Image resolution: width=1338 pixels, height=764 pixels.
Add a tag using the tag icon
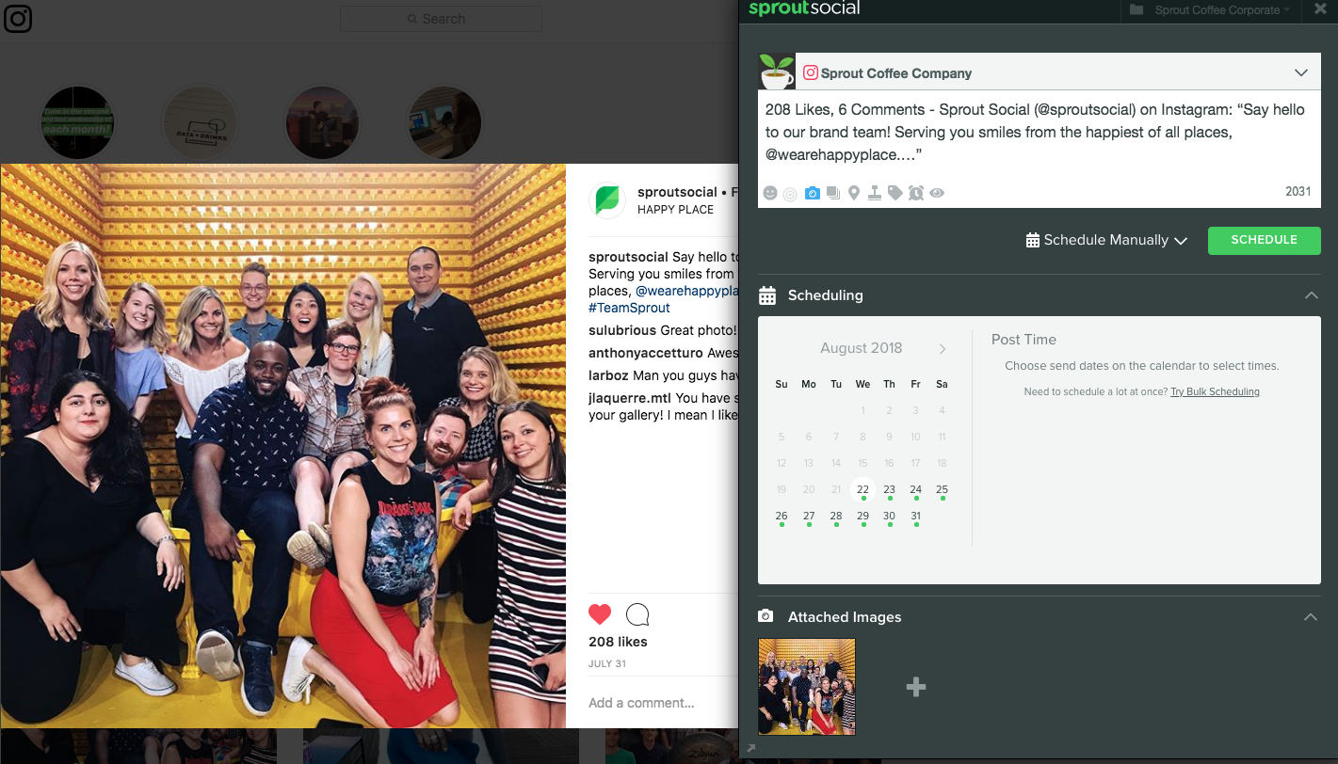(x=895, y=193)
